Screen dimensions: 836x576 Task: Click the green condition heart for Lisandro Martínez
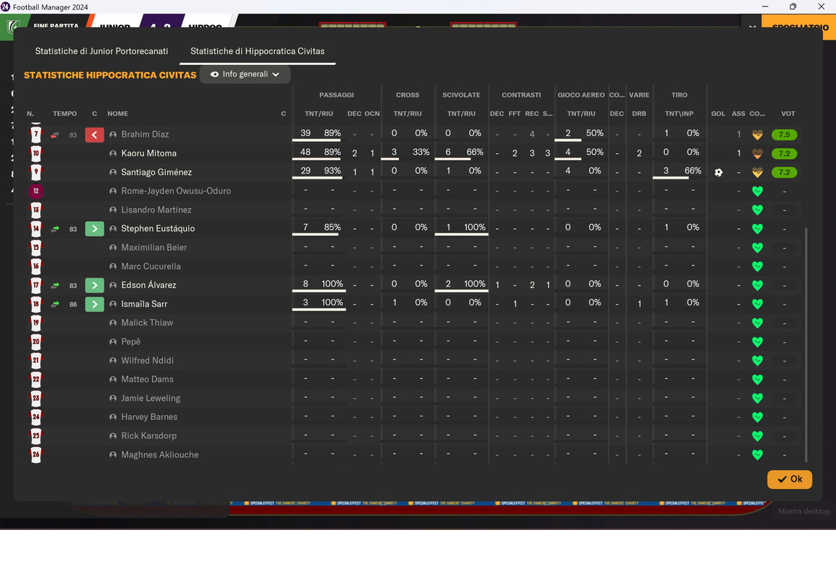[x=757, y=210]
